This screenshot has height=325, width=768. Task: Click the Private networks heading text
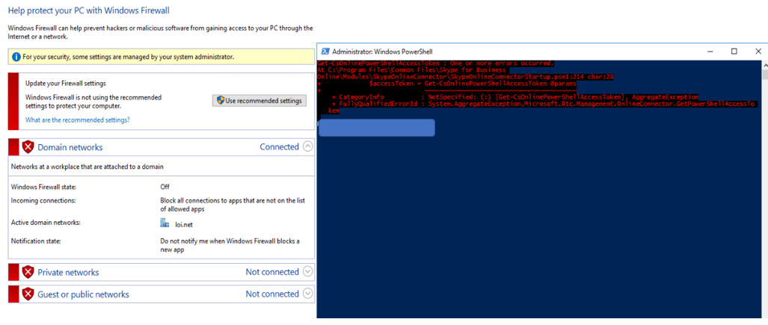click(68, 273)
